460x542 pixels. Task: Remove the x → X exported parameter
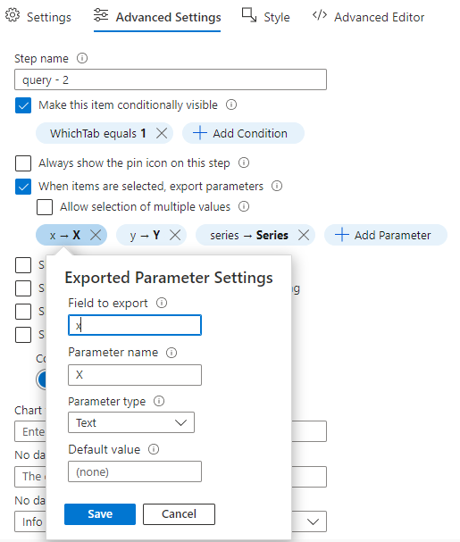(x=96, y=235)
